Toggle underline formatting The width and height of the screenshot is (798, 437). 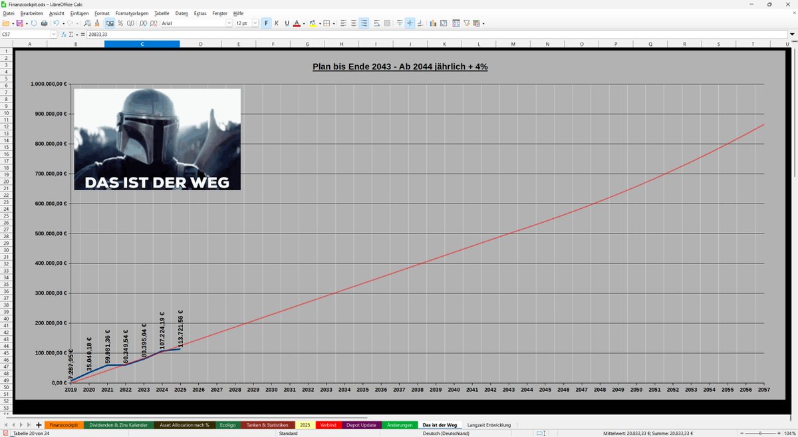[x=287, y=23]
